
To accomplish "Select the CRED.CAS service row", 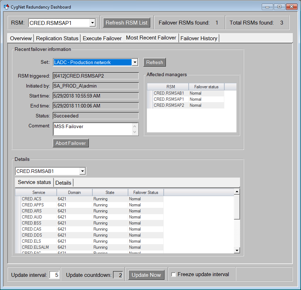I will [x=90, y=229].
